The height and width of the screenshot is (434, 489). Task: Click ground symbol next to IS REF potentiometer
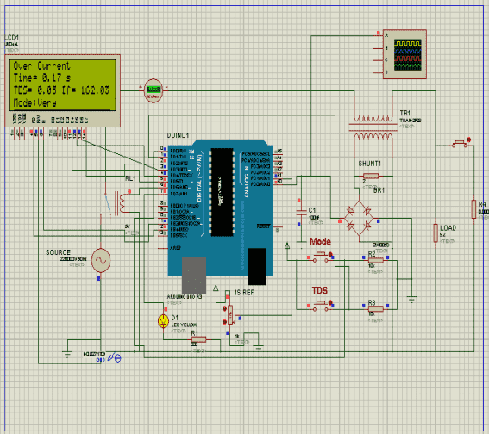259,348
